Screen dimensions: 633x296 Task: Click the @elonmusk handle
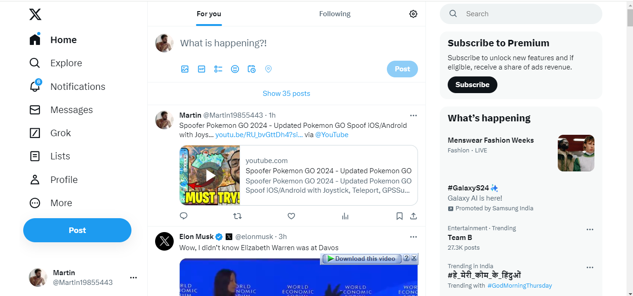pos(255,236)
